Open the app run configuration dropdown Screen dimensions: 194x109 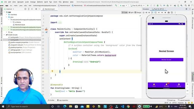(x=123, y=5)
